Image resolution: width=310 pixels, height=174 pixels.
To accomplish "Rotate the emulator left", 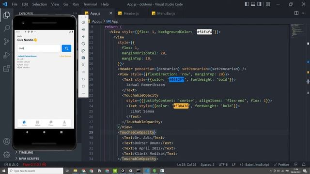I will tap(83, 43).
